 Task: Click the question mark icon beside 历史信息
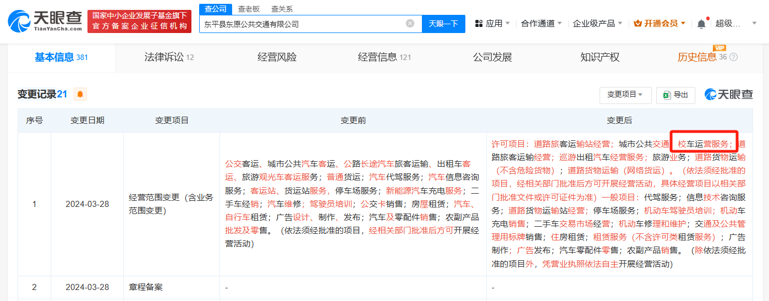pos(733,57)
